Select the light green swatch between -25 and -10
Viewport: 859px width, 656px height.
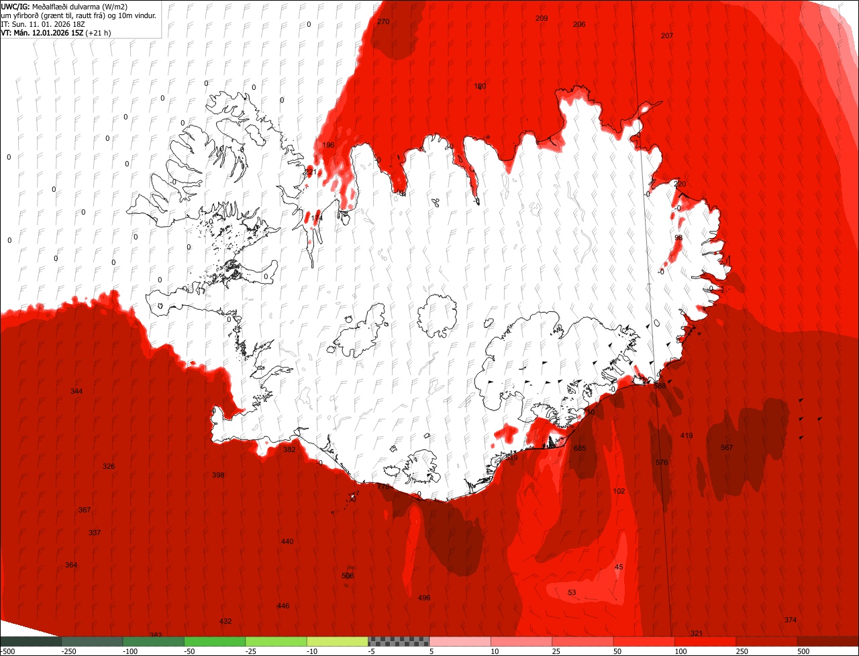pos(276,641)
